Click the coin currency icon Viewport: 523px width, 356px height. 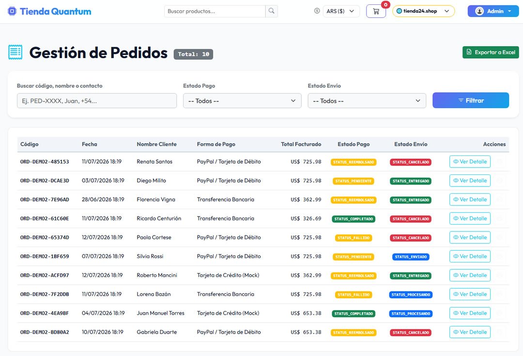pos(317,11)
